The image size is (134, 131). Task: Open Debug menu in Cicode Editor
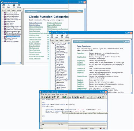(x=53, y=94)
